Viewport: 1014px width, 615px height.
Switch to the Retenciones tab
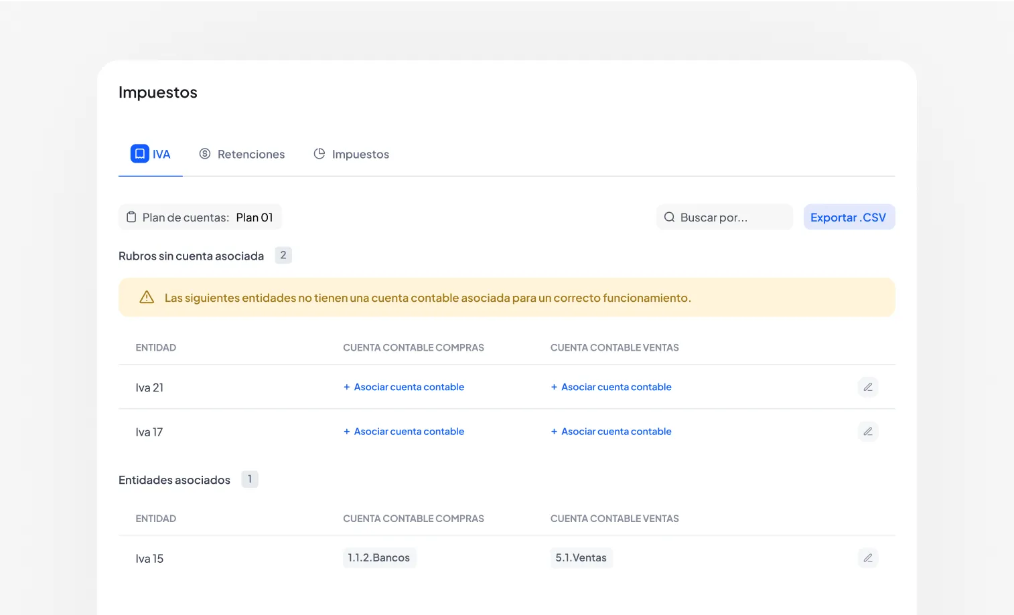[x=242, y=154]
